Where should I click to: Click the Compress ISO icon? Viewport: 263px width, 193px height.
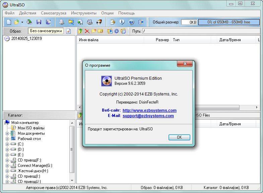coord(80,22)
